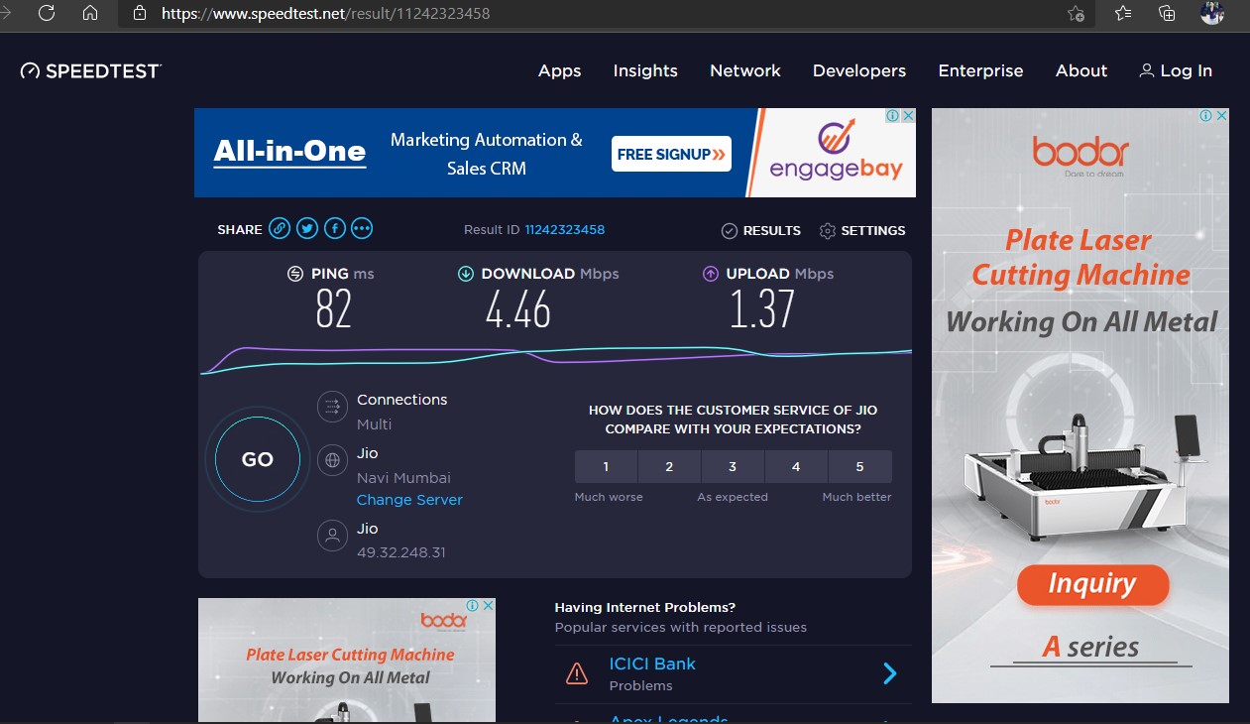Close the lower-left bodor ad
This screenshot has width=1250, height=724.
tap(487, 606)
